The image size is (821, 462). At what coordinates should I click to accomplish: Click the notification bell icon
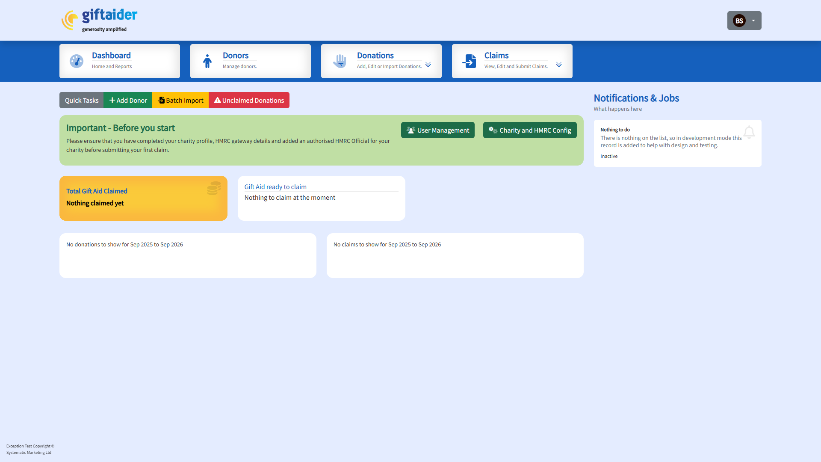point(749,132)
